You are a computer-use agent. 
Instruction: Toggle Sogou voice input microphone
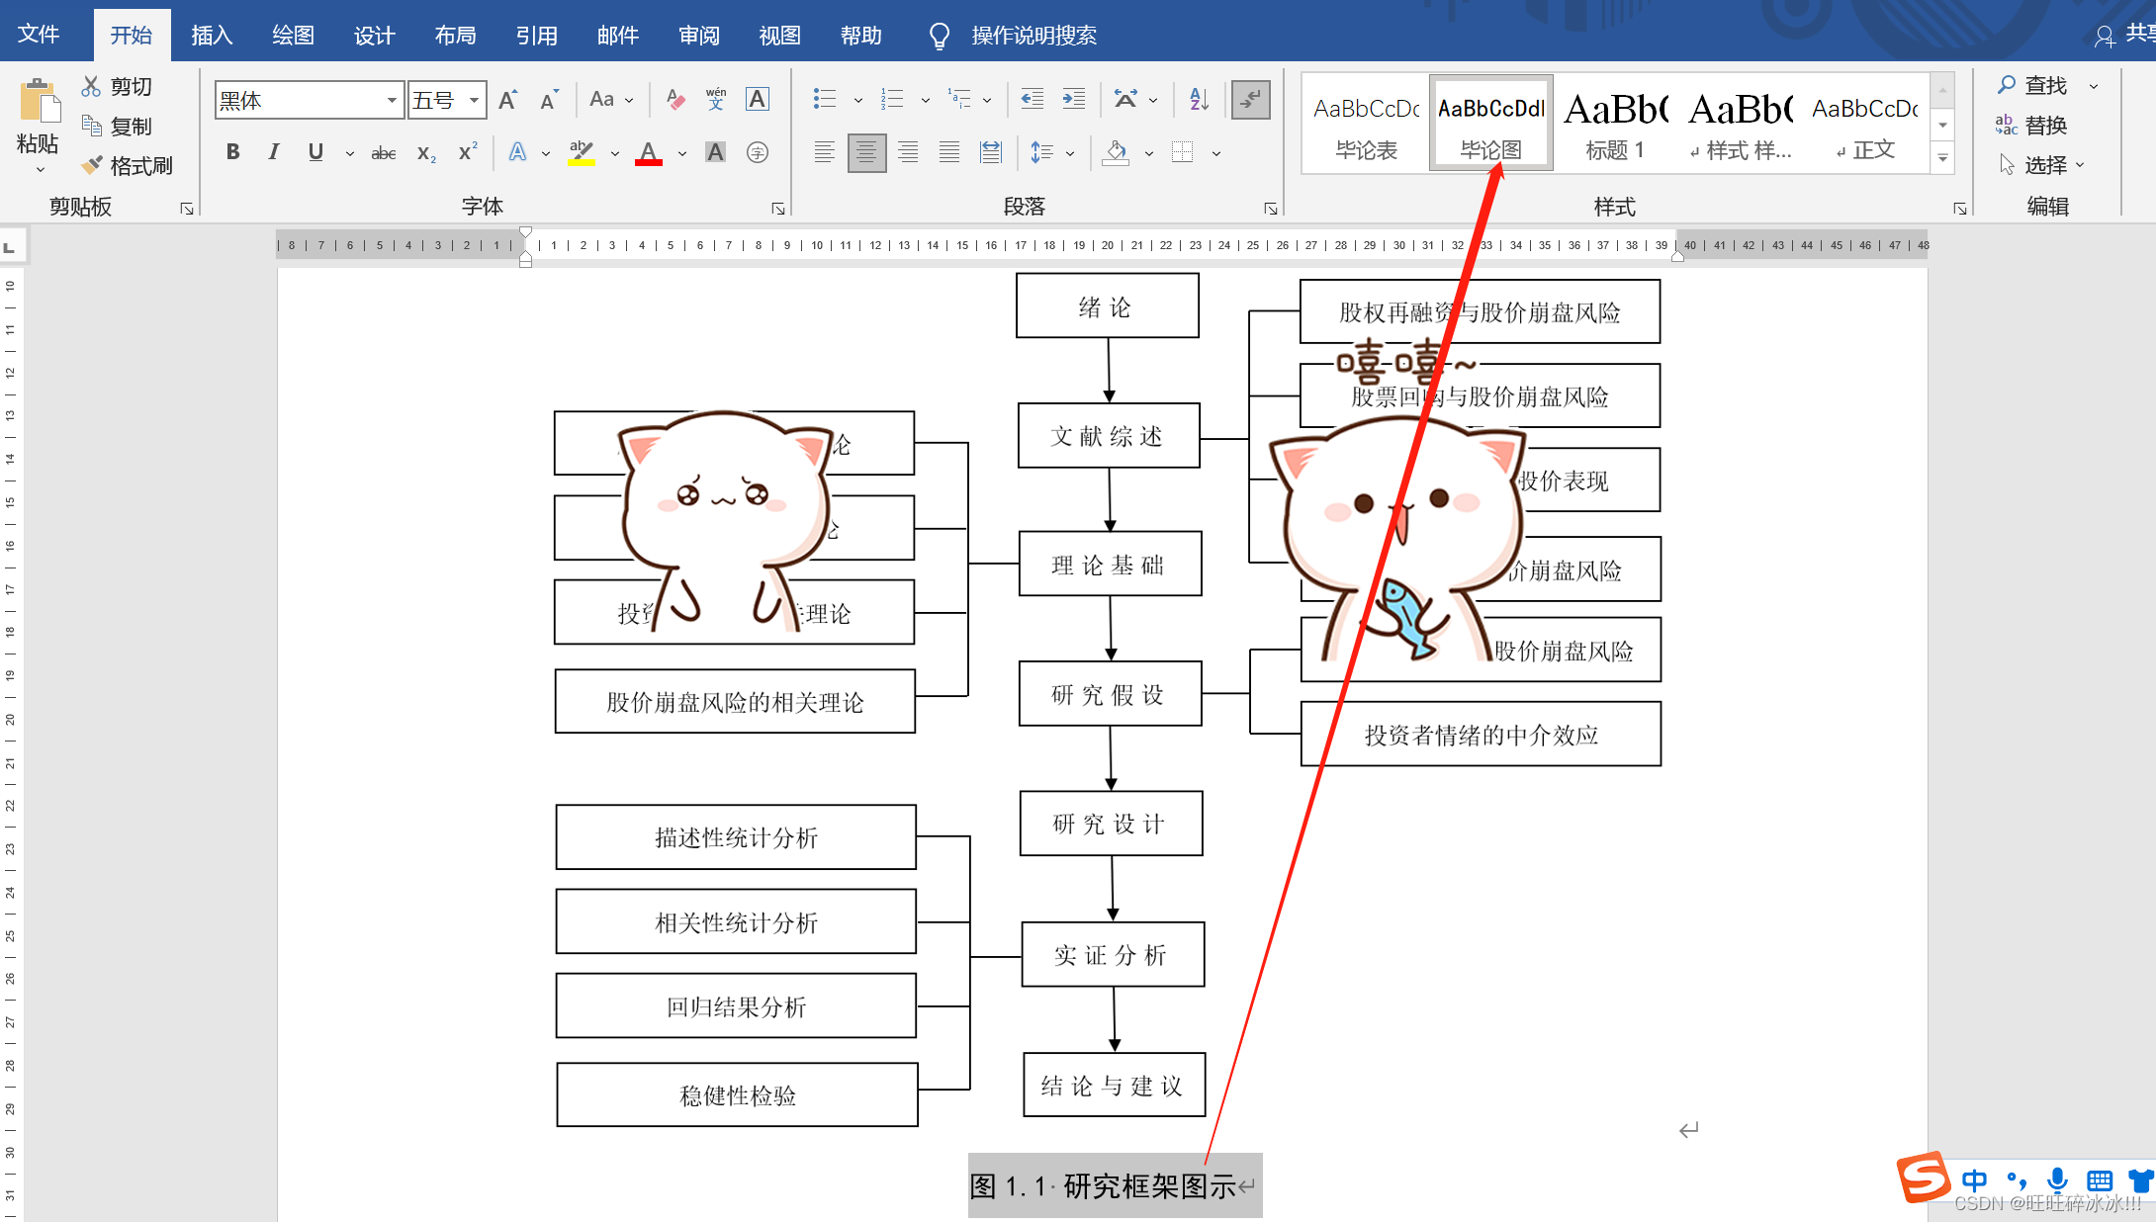click(x=2057, y=1179)
